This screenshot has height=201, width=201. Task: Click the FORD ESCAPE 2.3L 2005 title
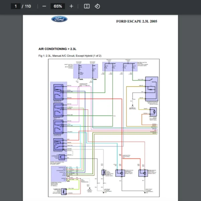coord(136,21)
